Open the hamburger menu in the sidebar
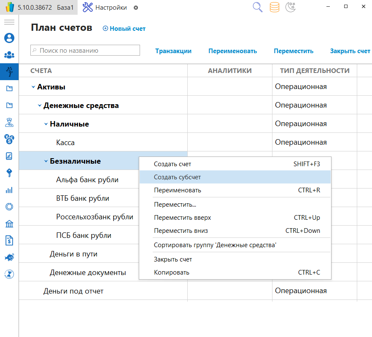372x337 pixels. 9,22
